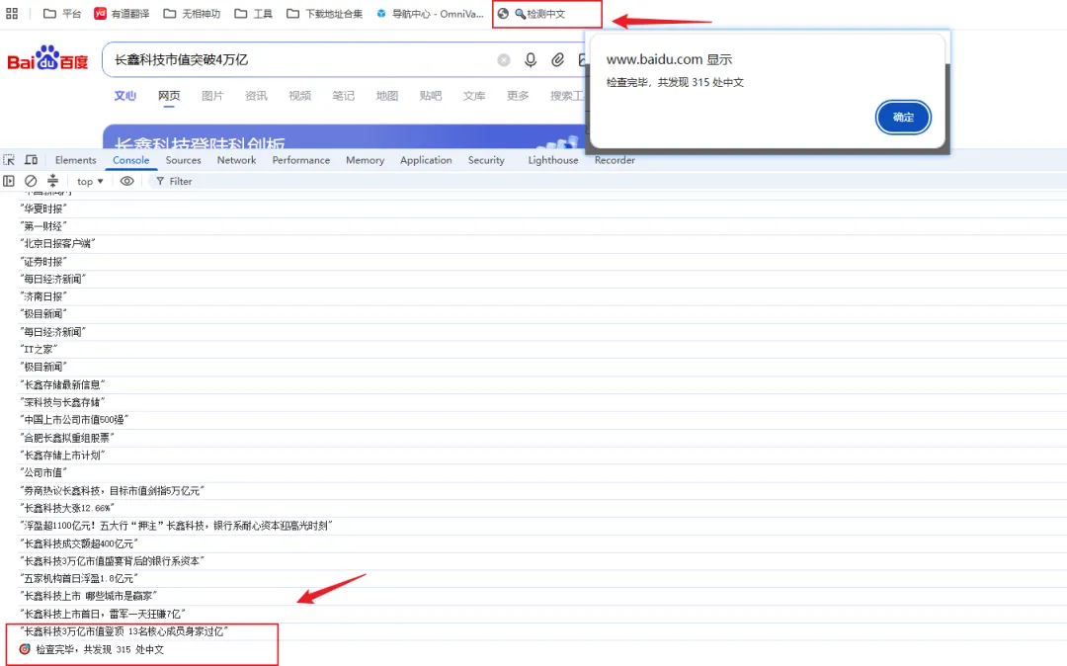Attach a file with paperclip icon
Image resolution: width=1067 pixels, height=666 pixels.
pyautogui.click(x=558, y=60)
